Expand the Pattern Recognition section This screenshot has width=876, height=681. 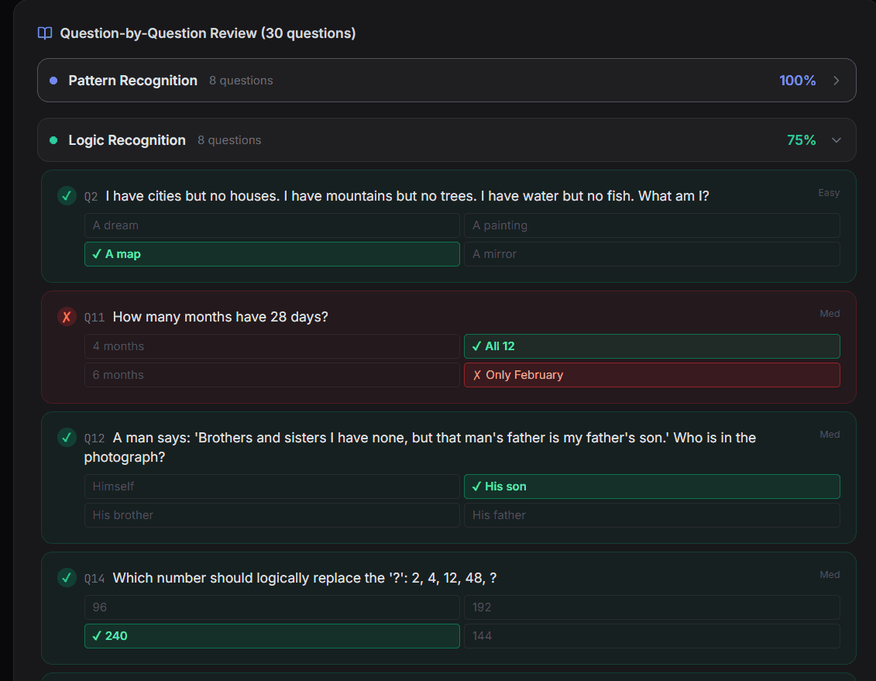click(836, 80)
